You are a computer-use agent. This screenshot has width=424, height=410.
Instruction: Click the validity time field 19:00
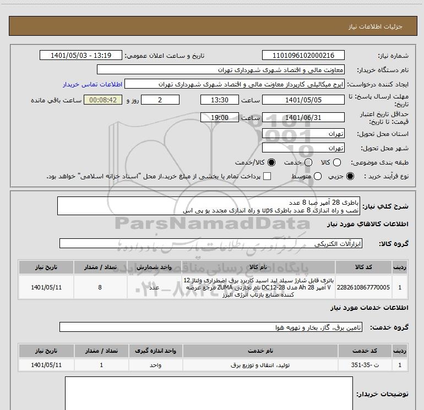220,117
